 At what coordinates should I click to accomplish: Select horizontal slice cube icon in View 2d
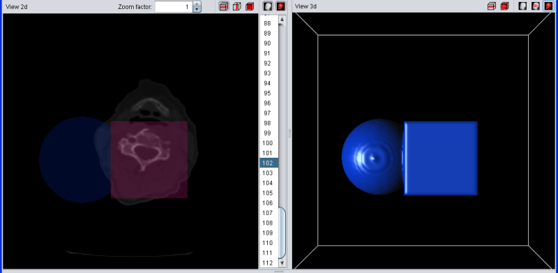[224, 6]
